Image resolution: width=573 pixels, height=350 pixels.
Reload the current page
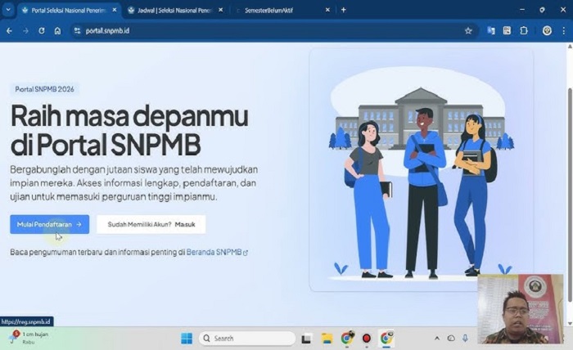[42, 31]
